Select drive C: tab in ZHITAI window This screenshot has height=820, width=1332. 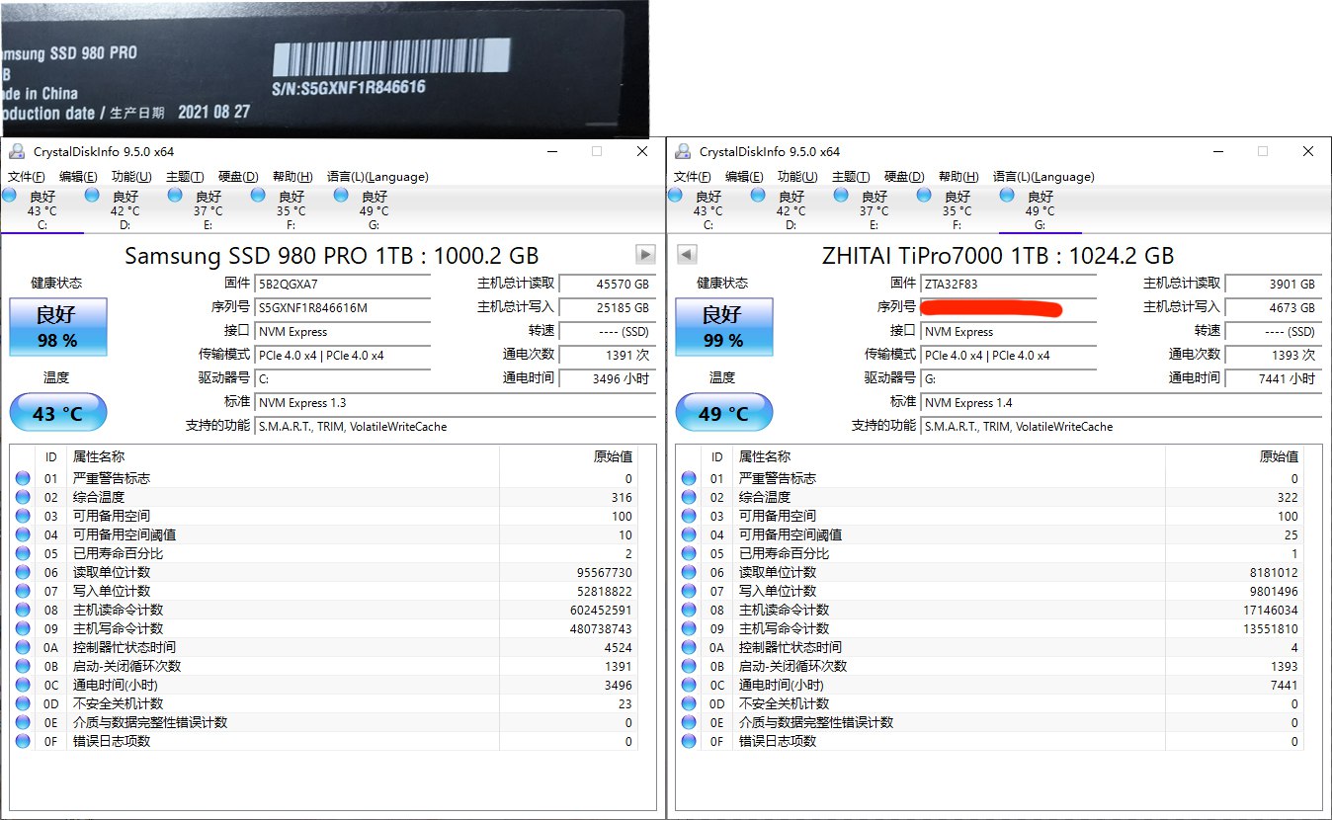point(708,209)
